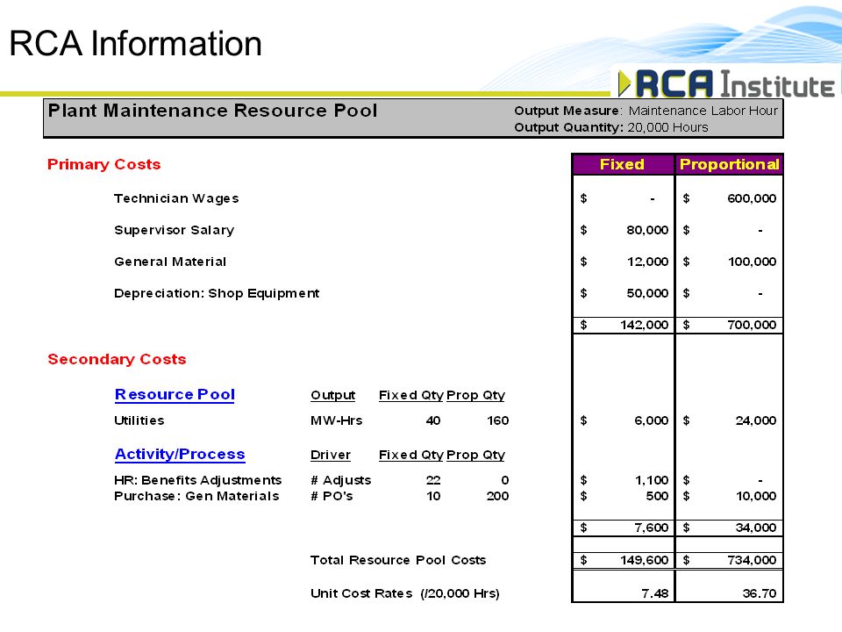Viewport: 842px width, 632px height.
Task: Click the 36.70 proportional unit rate
Action: (760, 593)
